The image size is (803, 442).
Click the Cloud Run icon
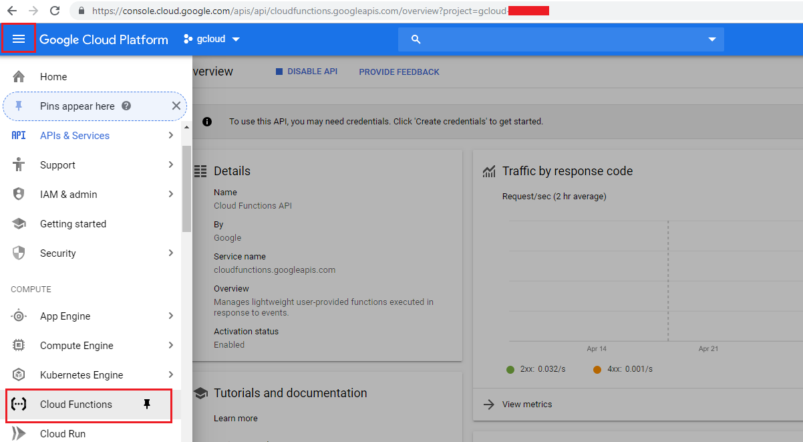(x=19, y=433)
